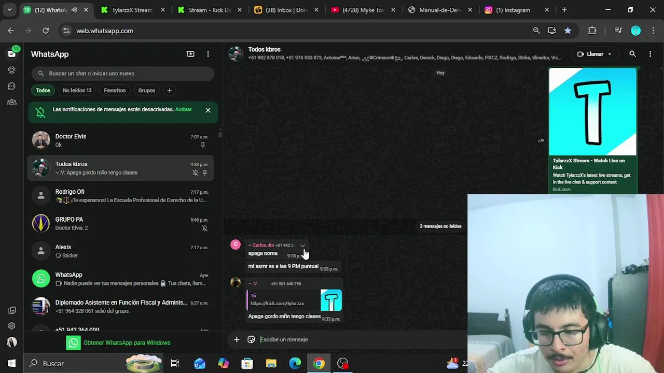Switch to the (1) Instagram tab
The width and height of the screenshot is (664, 373).
pos(517,10)
